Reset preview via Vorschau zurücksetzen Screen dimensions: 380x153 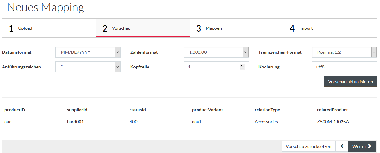(x=308, y=146)
